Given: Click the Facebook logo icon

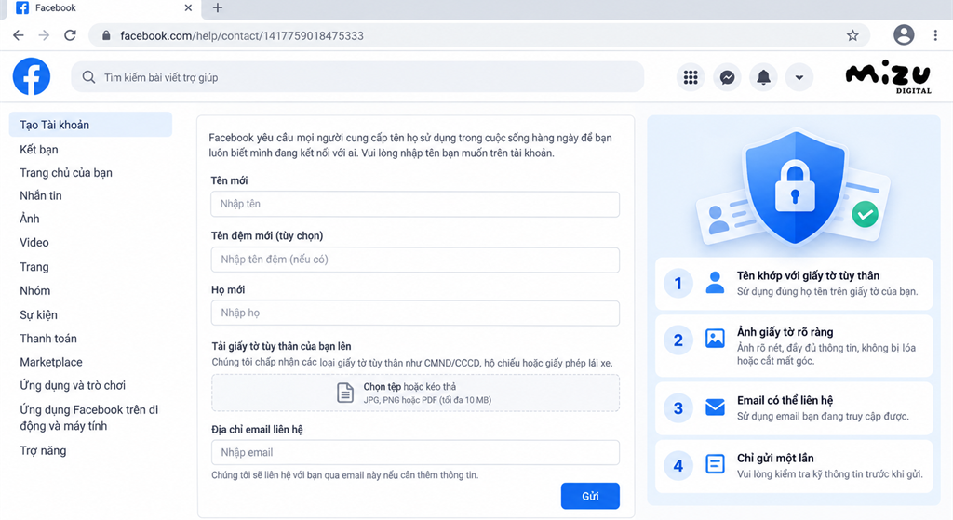Looking at the screenshot, I should click(x=32, y=76).
